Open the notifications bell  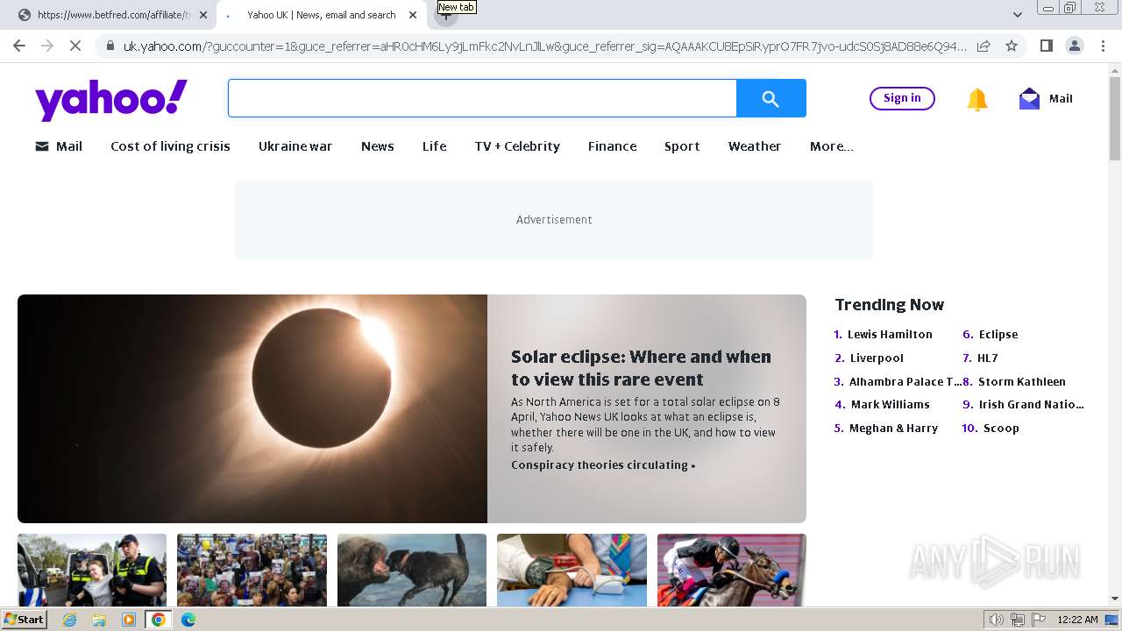(976, 99)
